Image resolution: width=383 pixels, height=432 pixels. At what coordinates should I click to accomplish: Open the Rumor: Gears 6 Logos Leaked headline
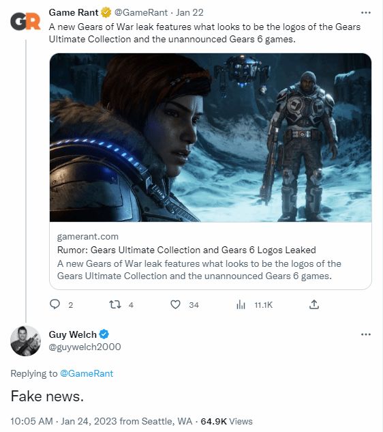[x=187, y=250]
